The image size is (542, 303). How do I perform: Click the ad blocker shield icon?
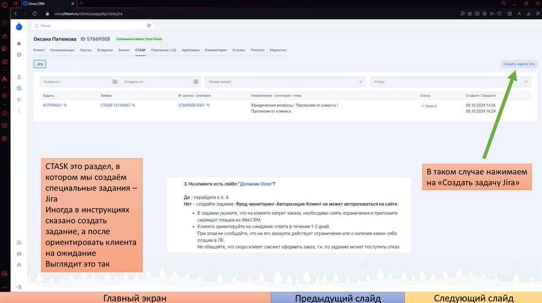(485, 14)
